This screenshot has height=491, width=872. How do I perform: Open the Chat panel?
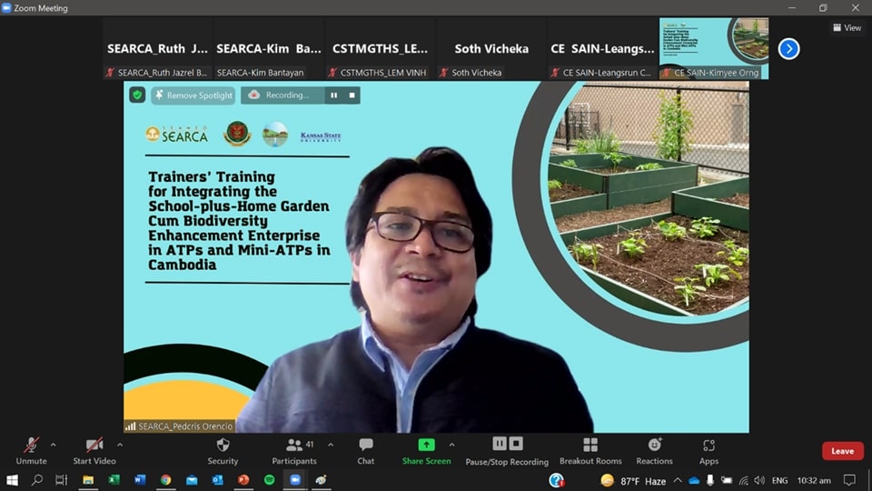[365, 446]
